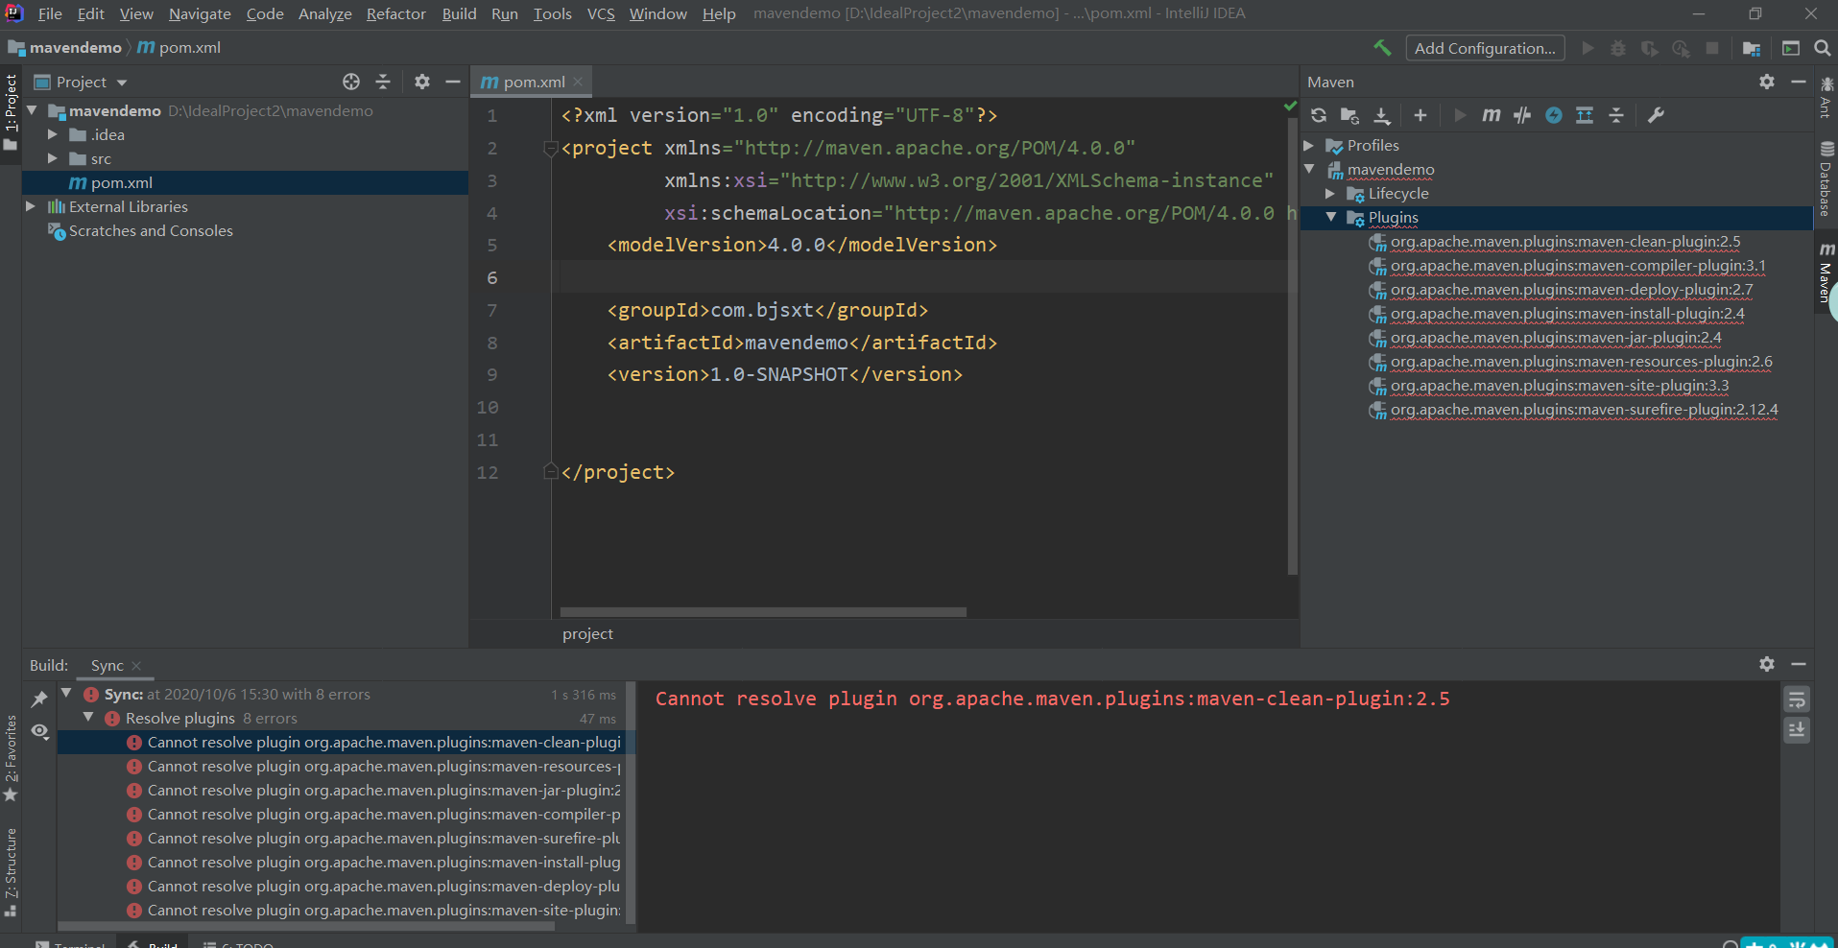Expand Profiles in Maven panel
Viewport: 1838px width, 948px height.
(1309, 145)
